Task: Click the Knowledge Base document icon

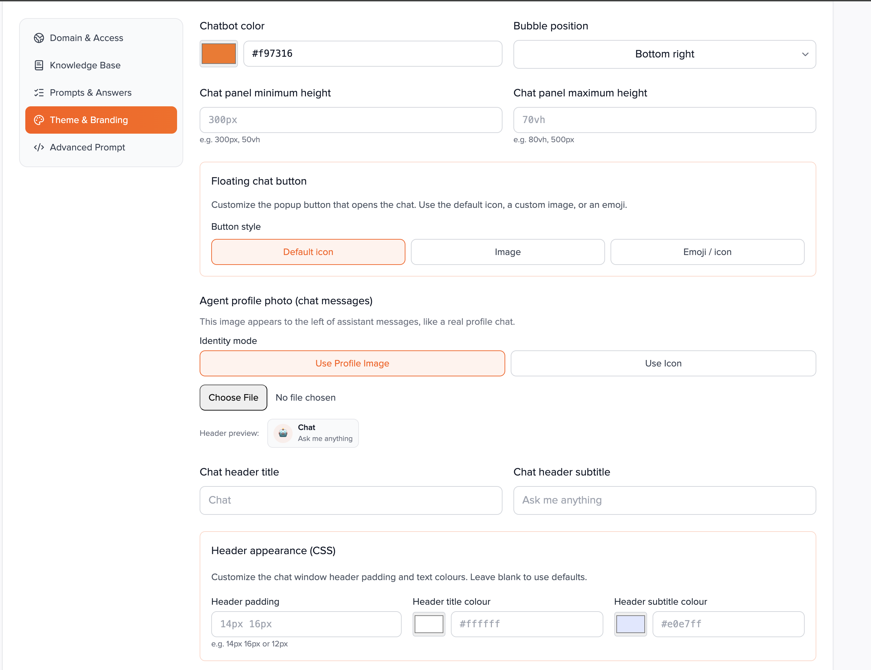Action: click(x=39, y=65)
